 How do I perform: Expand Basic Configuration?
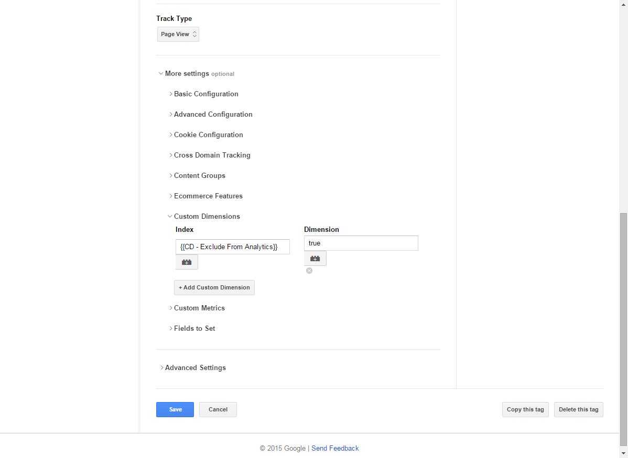click(205, 94)
